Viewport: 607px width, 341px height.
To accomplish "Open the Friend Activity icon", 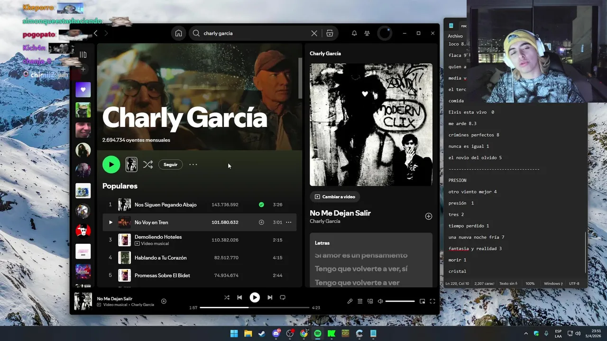I will pyautogui.click(x=367, y=33).
